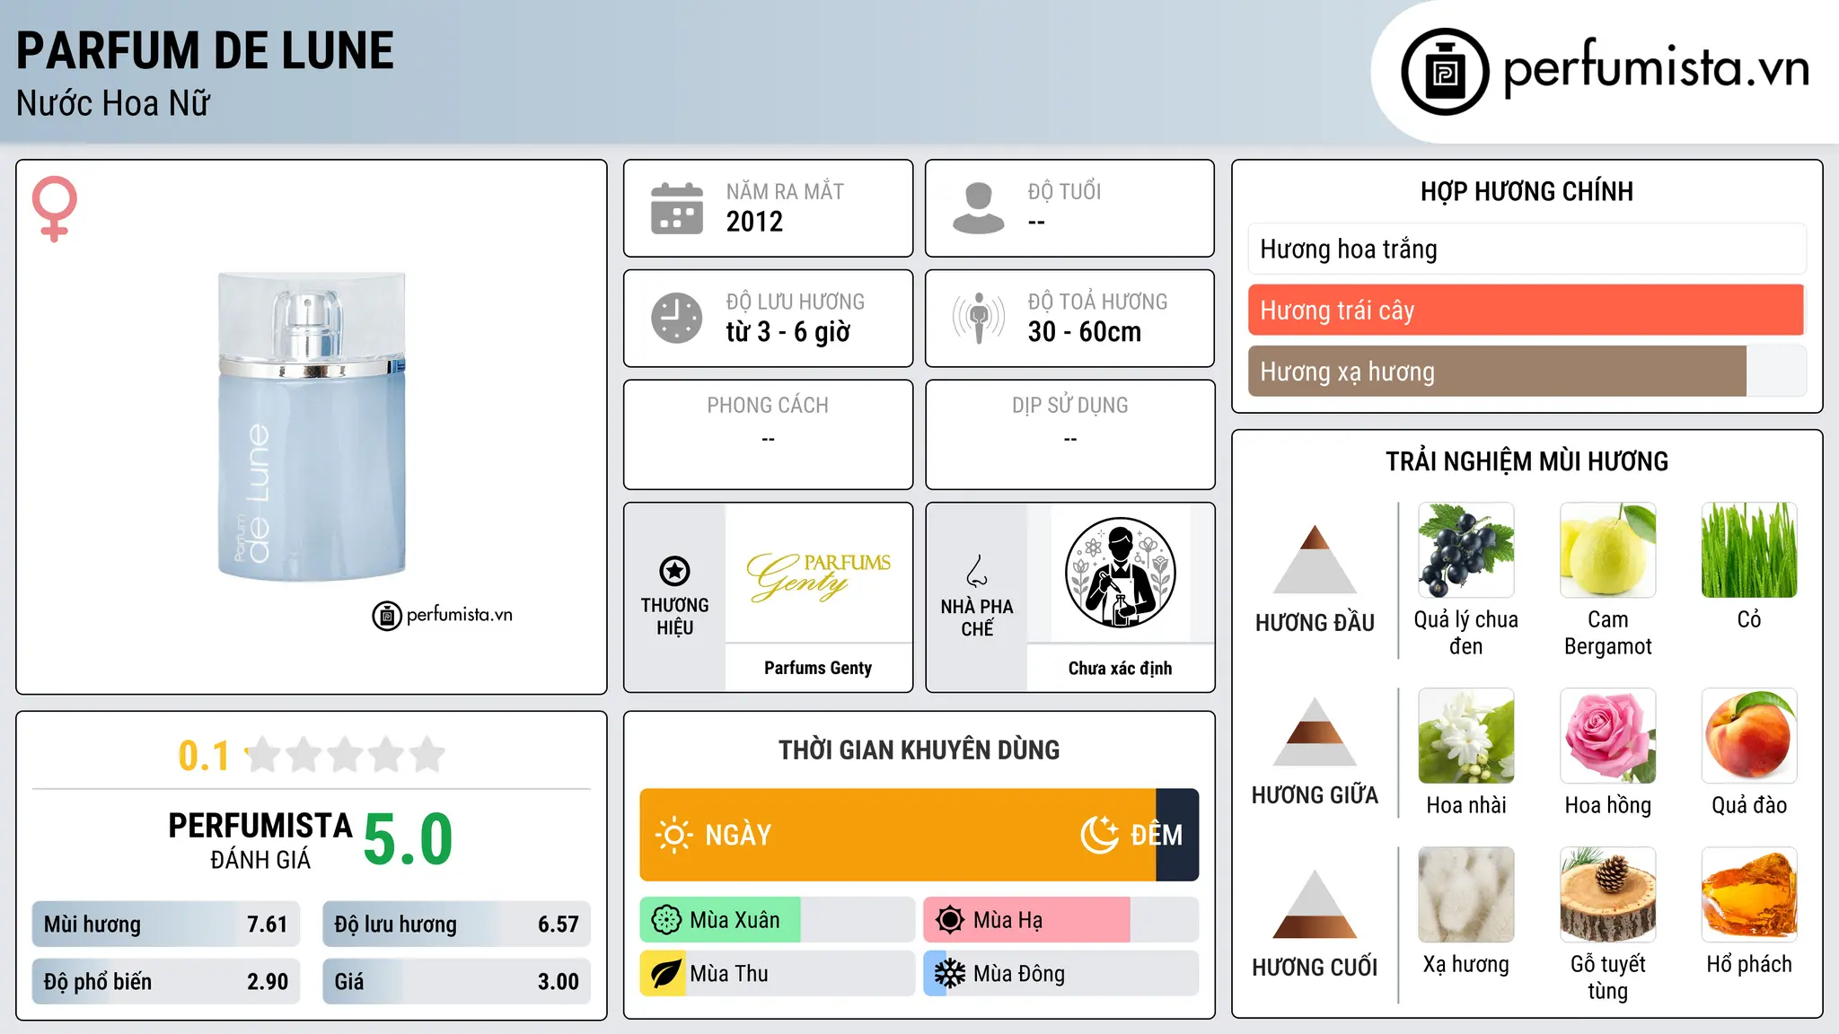This screenshot has height=1034, width=1839.
Task: Click the Mùa Hạ season bar
Action: point(1060,920)
